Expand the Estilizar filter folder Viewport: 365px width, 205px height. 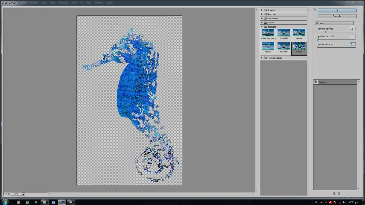(262, 22)
